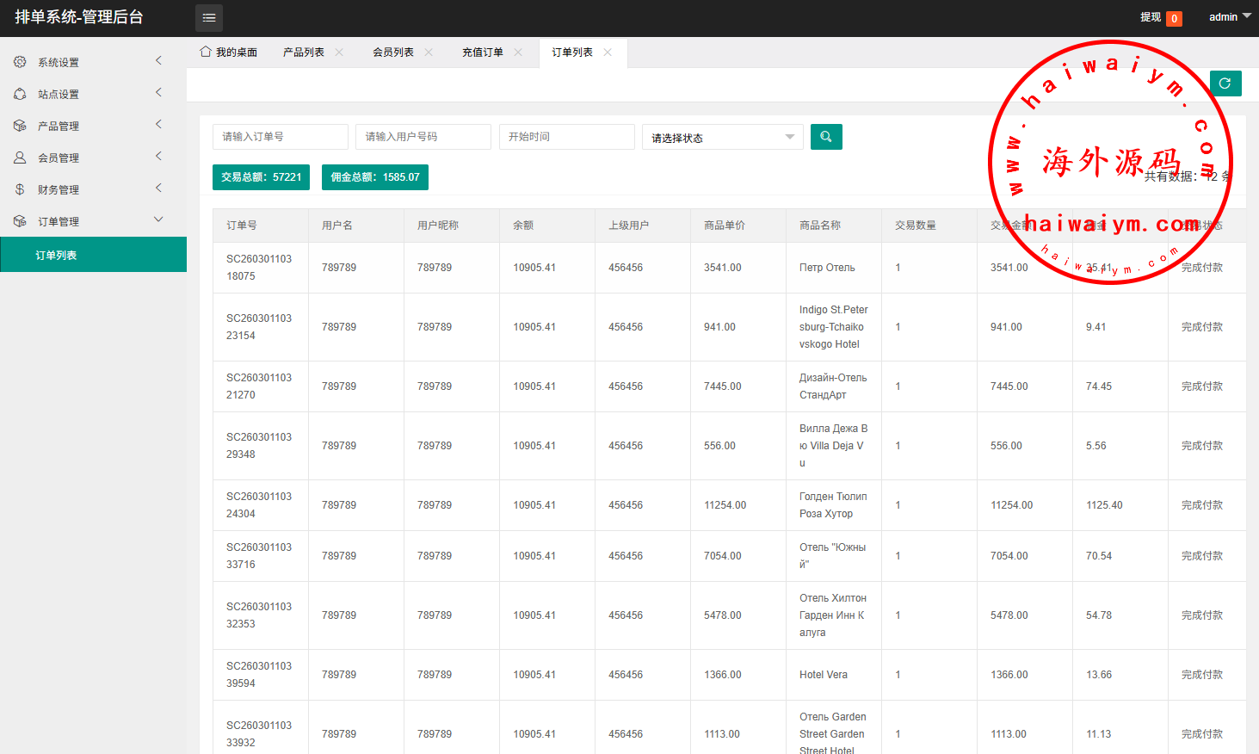The height and width of the screenshot is (754, 1259).
Task: Click the green search magnifier button
Action: click(826, 137)
